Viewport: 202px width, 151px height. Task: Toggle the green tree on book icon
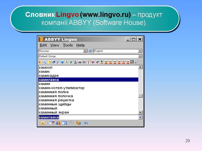click(102, 62)
